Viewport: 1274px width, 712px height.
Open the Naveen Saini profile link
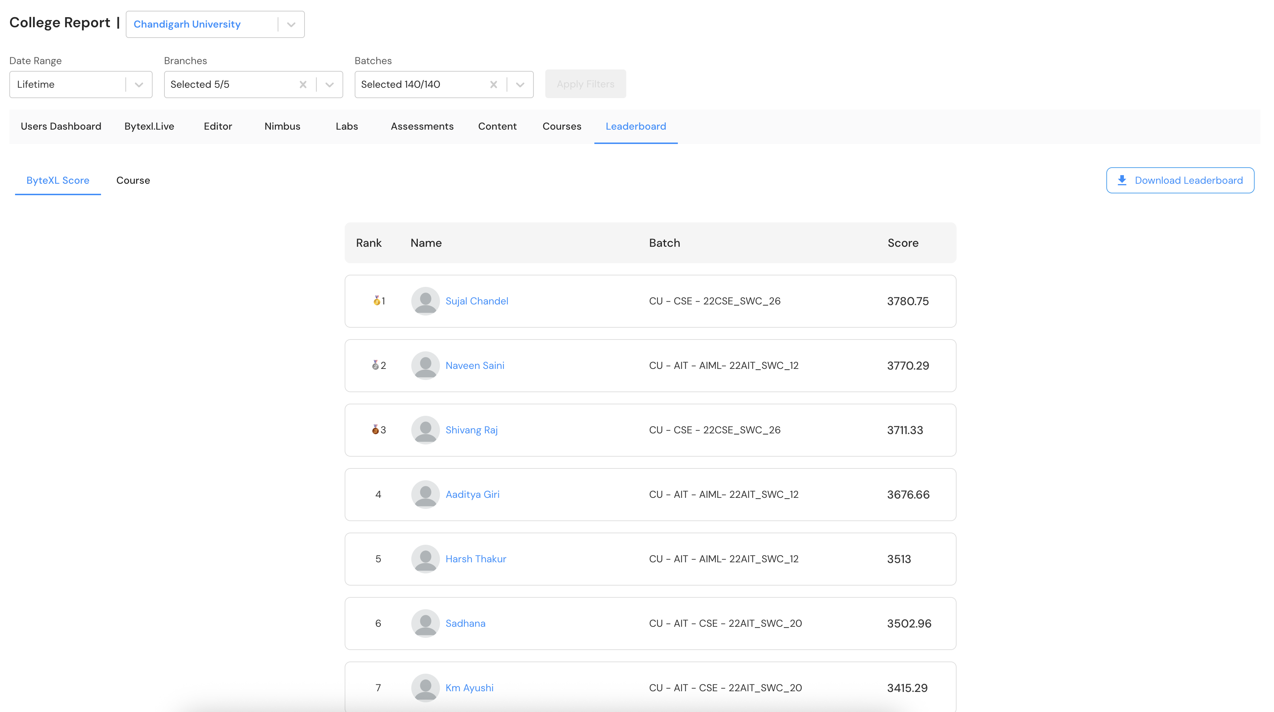point(475,365)
